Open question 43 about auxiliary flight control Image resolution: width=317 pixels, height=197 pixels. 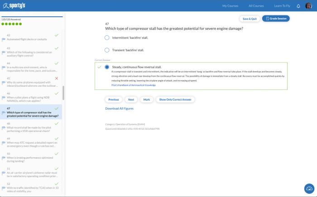coord(31,52)
